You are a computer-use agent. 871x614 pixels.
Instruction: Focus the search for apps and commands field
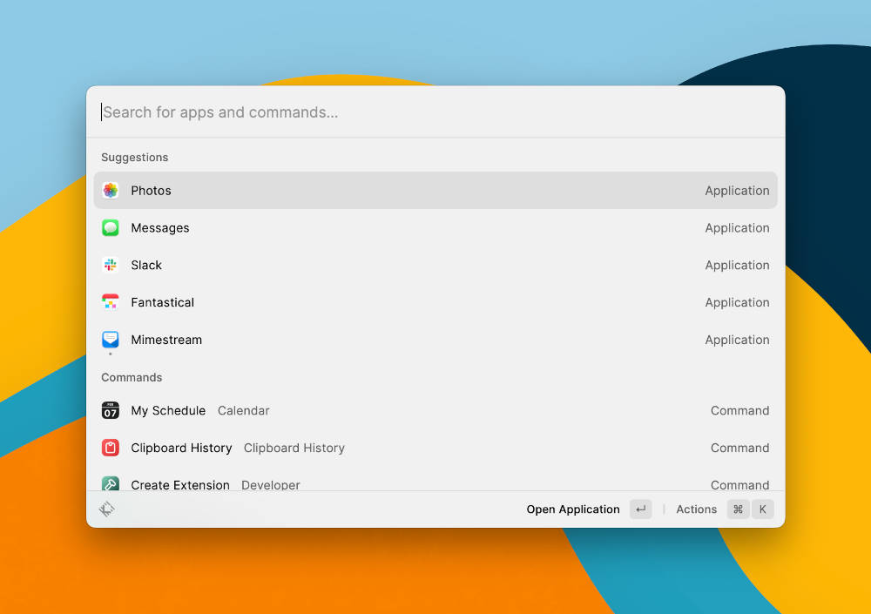click(x=435, y=112)
